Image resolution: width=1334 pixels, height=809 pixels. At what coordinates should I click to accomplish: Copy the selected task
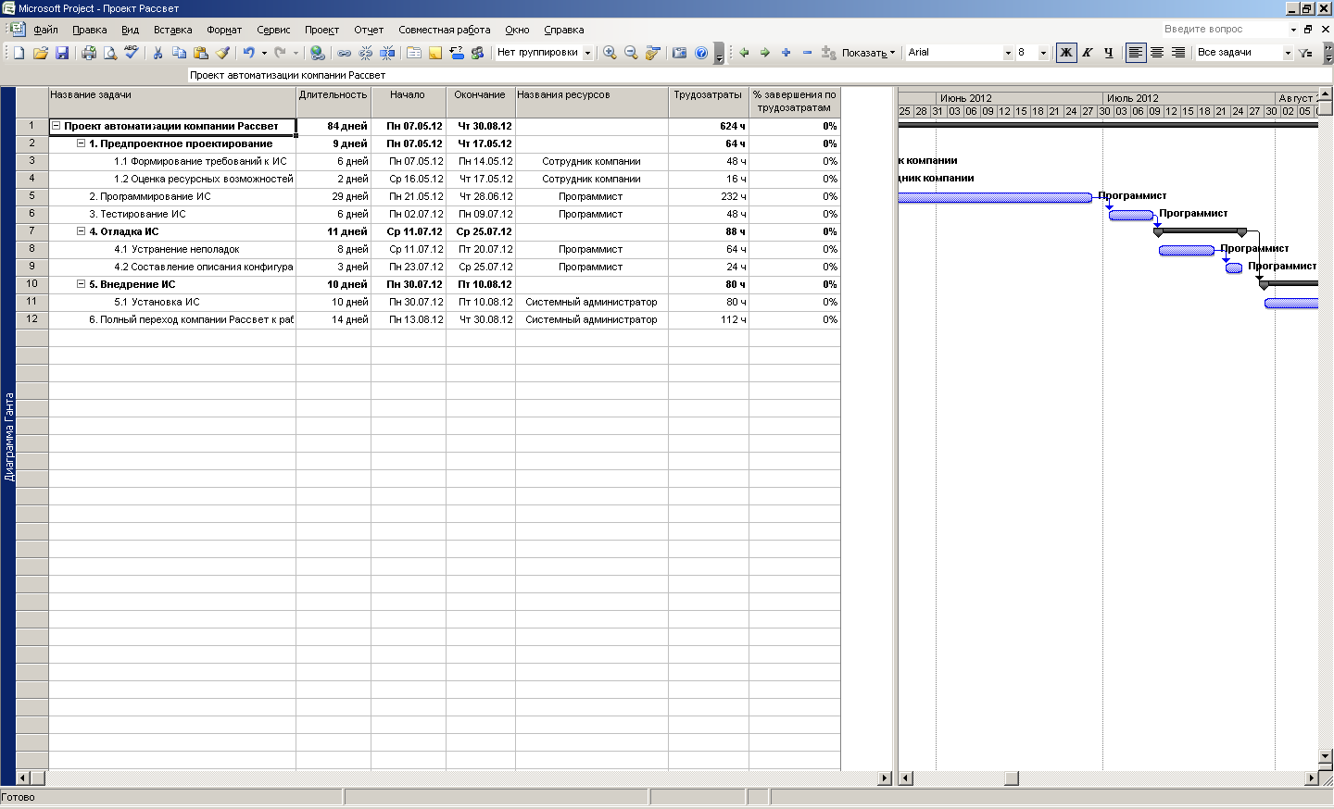(180, 53)
